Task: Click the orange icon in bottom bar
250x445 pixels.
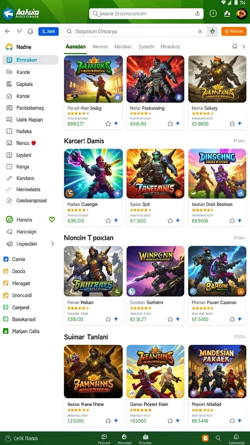Action: pyautogui.click(x=205, y=438)
